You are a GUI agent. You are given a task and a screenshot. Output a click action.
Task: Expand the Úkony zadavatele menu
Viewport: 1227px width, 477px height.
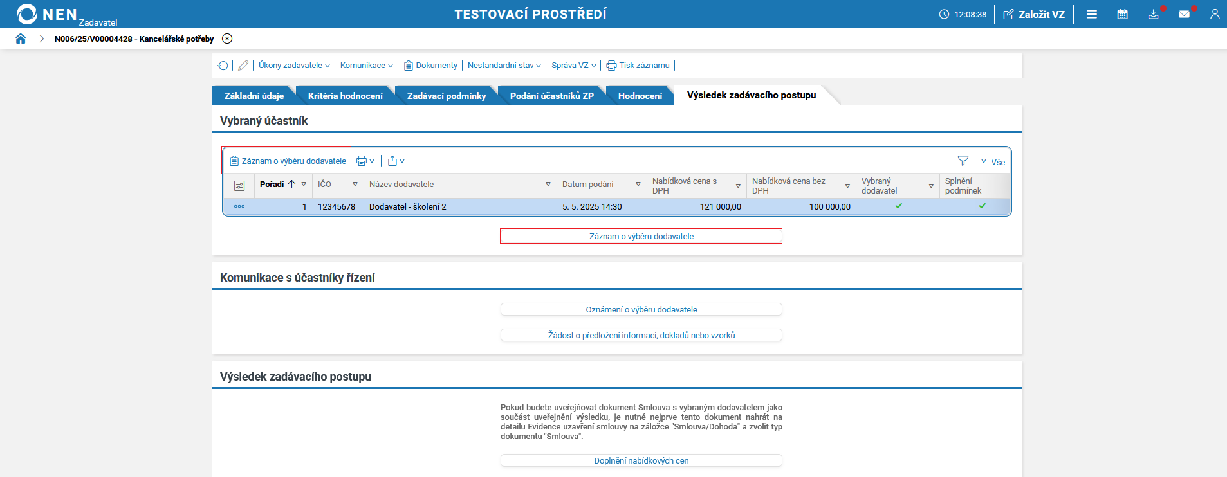point(294,66)
